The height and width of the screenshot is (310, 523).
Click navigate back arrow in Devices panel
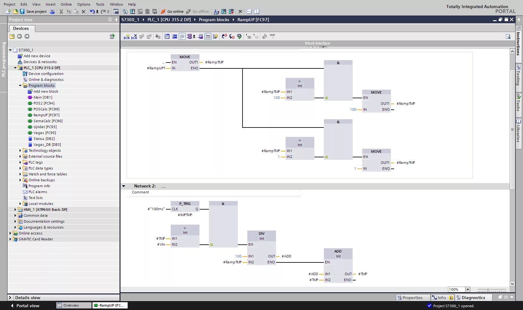click(19, 36)
